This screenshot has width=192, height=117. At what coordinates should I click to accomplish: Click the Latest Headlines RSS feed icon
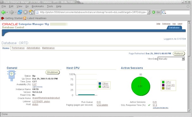(25, 18)
